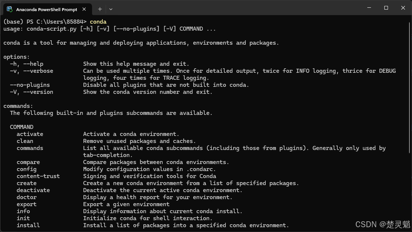The height and width of the screenshot is (232, 412).
Task: Click 'Compare packages between conda environments.' text
Action: [x=156, y=162]
